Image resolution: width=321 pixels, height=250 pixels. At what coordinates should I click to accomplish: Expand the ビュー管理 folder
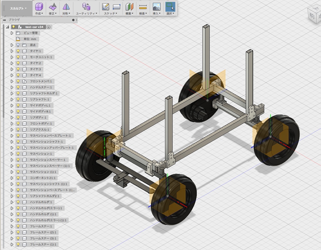coord(12,33)
